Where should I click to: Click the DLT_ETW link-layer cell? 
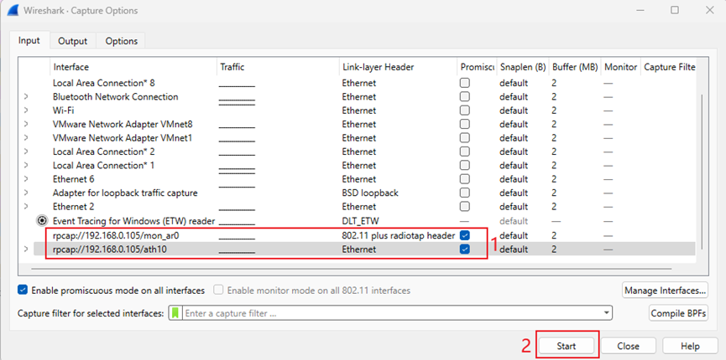click(x=361, y=221)
